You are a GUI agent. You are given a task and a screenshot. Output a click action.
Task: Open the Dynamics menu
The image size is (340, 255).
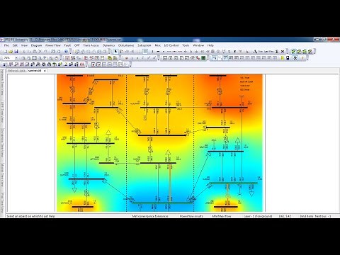tap(108, 45)
